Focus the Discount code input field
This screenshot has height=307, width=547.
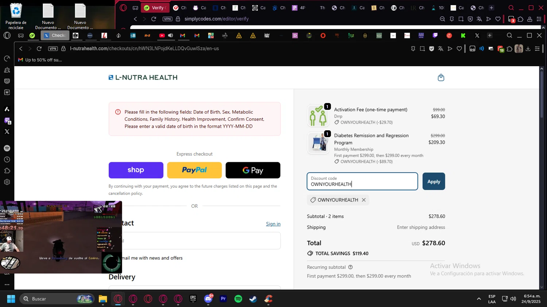pyautogui.click(x=362, y=182)
